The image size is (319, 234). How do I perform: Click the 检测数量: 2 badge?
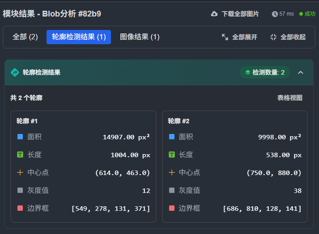(265, 72)
